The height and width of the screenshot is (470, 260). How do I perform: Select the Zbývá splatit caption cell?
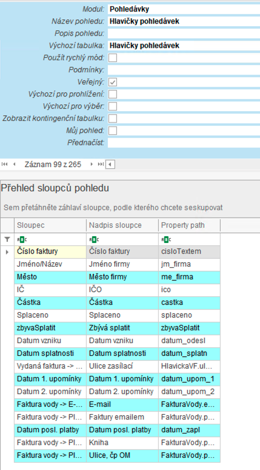(x=122, y=329)
